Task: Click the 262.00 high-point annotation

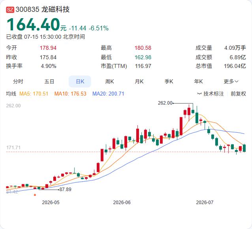Action: pos(165,103)
